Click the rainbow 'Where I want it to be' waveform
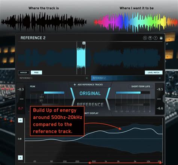Viewport: 178px width, 165px height. point(136,22)
